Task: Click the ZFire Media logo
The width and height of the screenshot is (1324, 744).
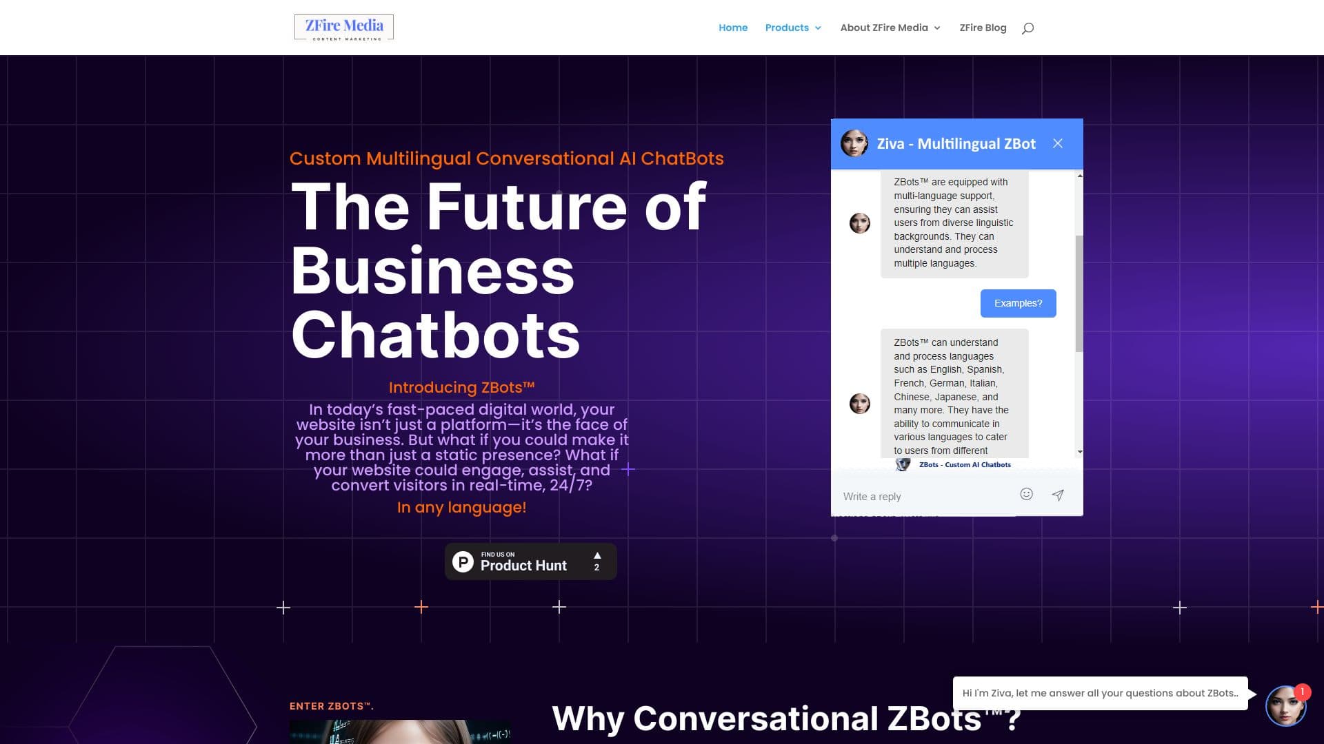Action: pos(344,27)
